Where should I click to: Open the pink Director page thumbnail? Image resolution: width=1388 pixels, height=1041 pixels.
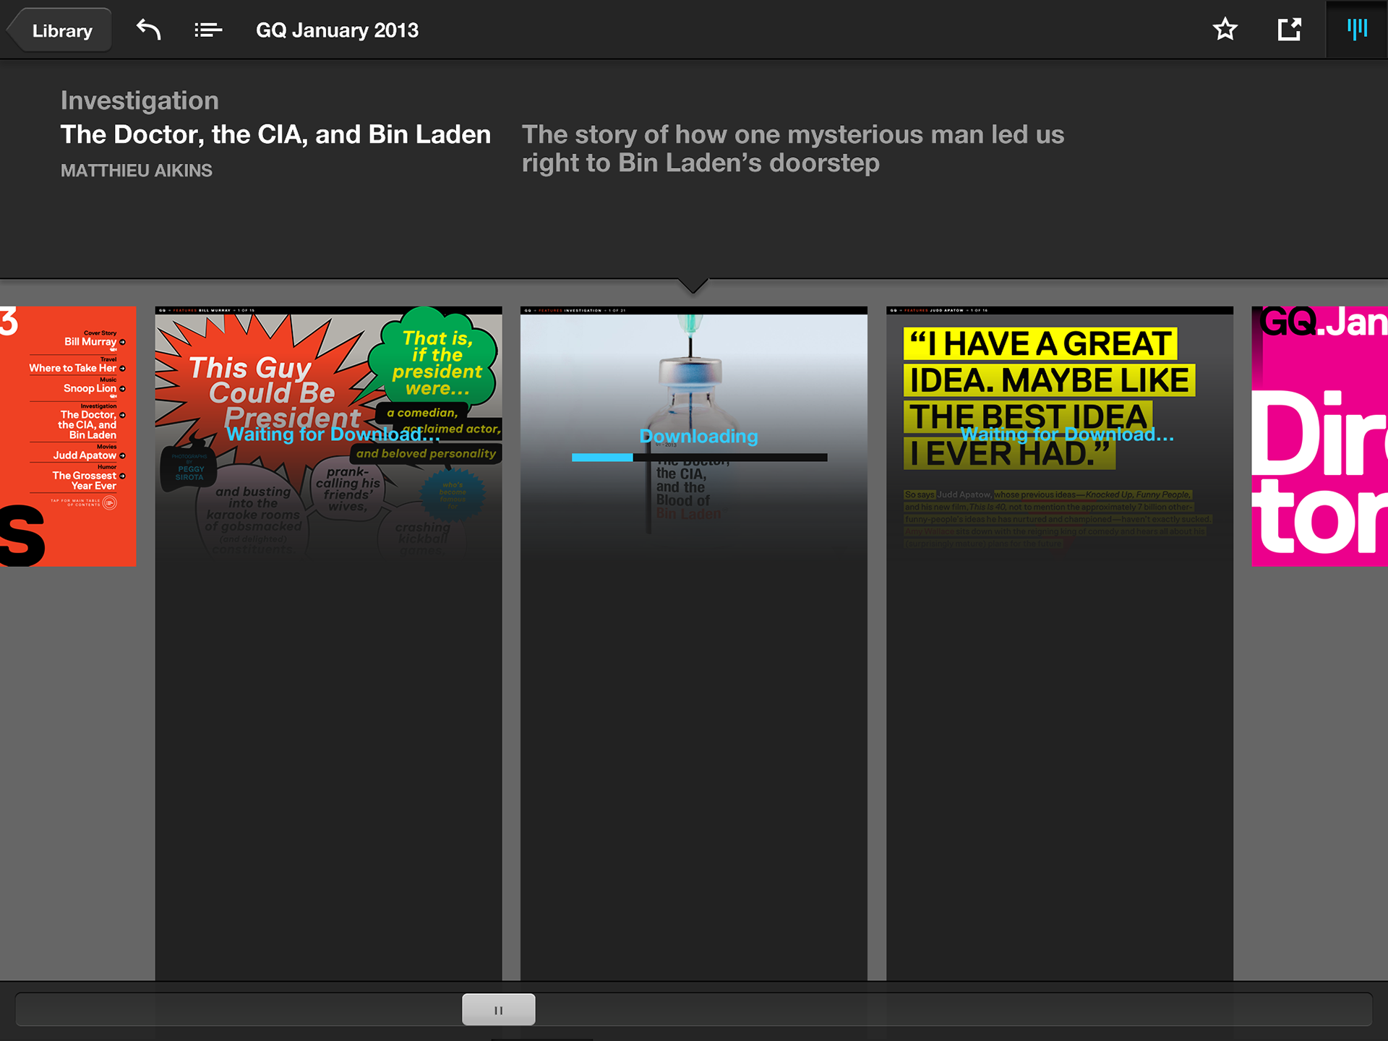tap(1319, 436)
